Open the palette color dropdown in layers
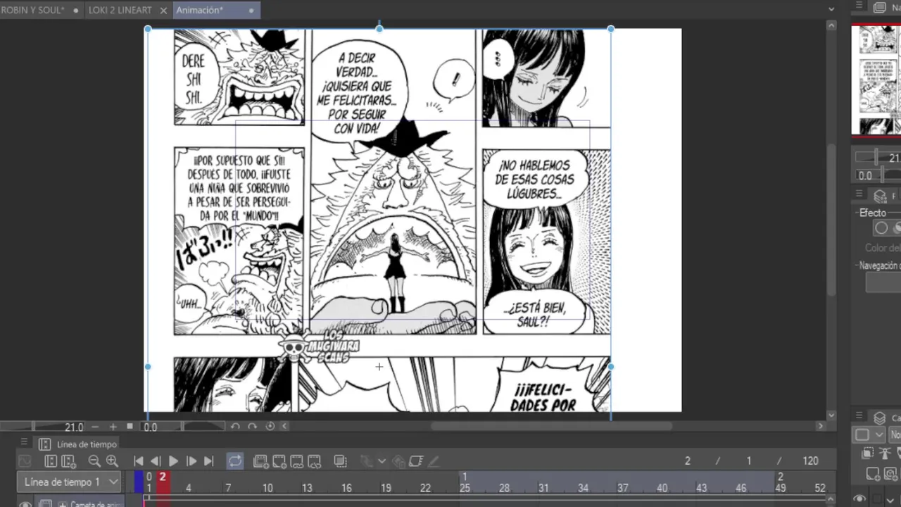This screenshot has width=901, height=507. [x=869, y=435]
